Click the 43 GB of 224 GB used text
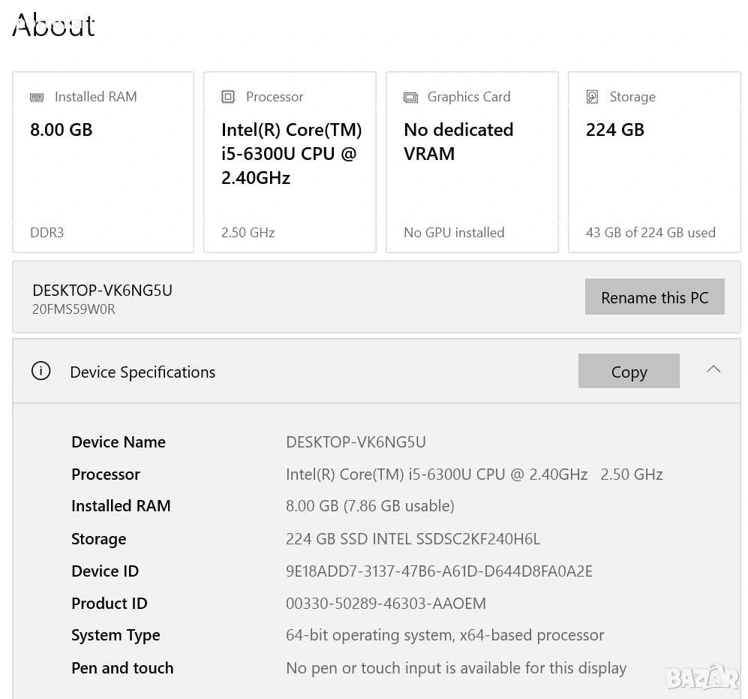 point(650,233)
